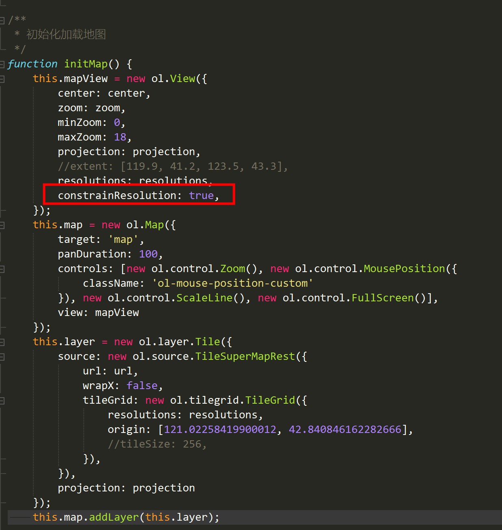Viewport: 502px width, 530px height.
Task: Collapse the function initMap() fold marker
Action: coord(2,64)
